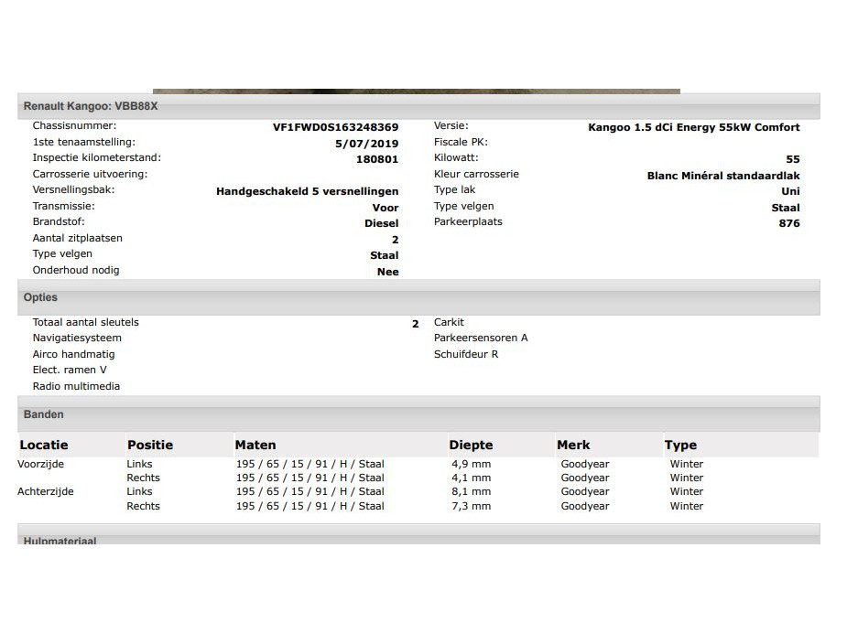The image size is (847, 634).
Task: Click the odometer value 180801
Action: click(x=377, y=159)
